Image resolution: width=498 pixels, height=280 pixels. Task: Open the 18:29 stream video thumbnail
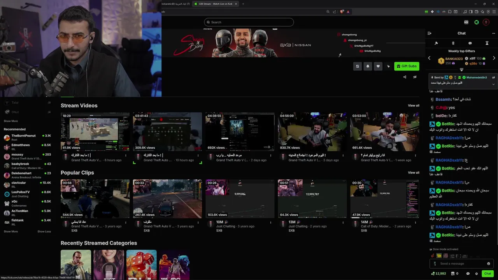(x=95, y=131)
